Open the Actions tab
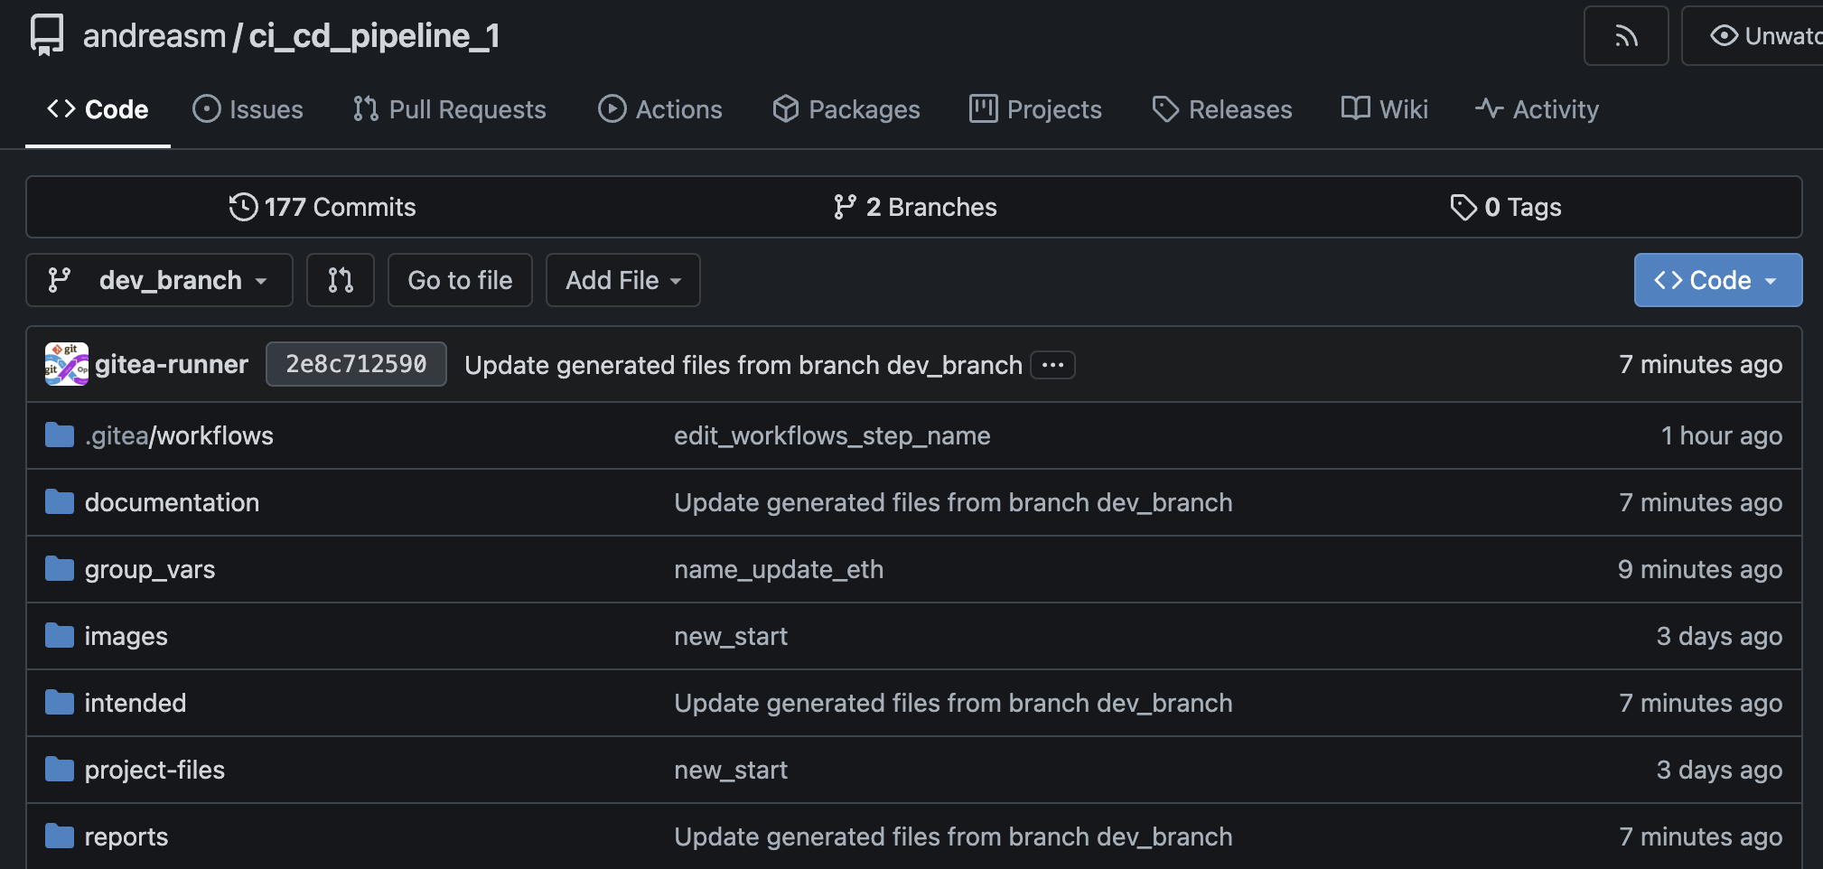The image size is (1823, 869). pyautogui.click(x=659, y=109)
